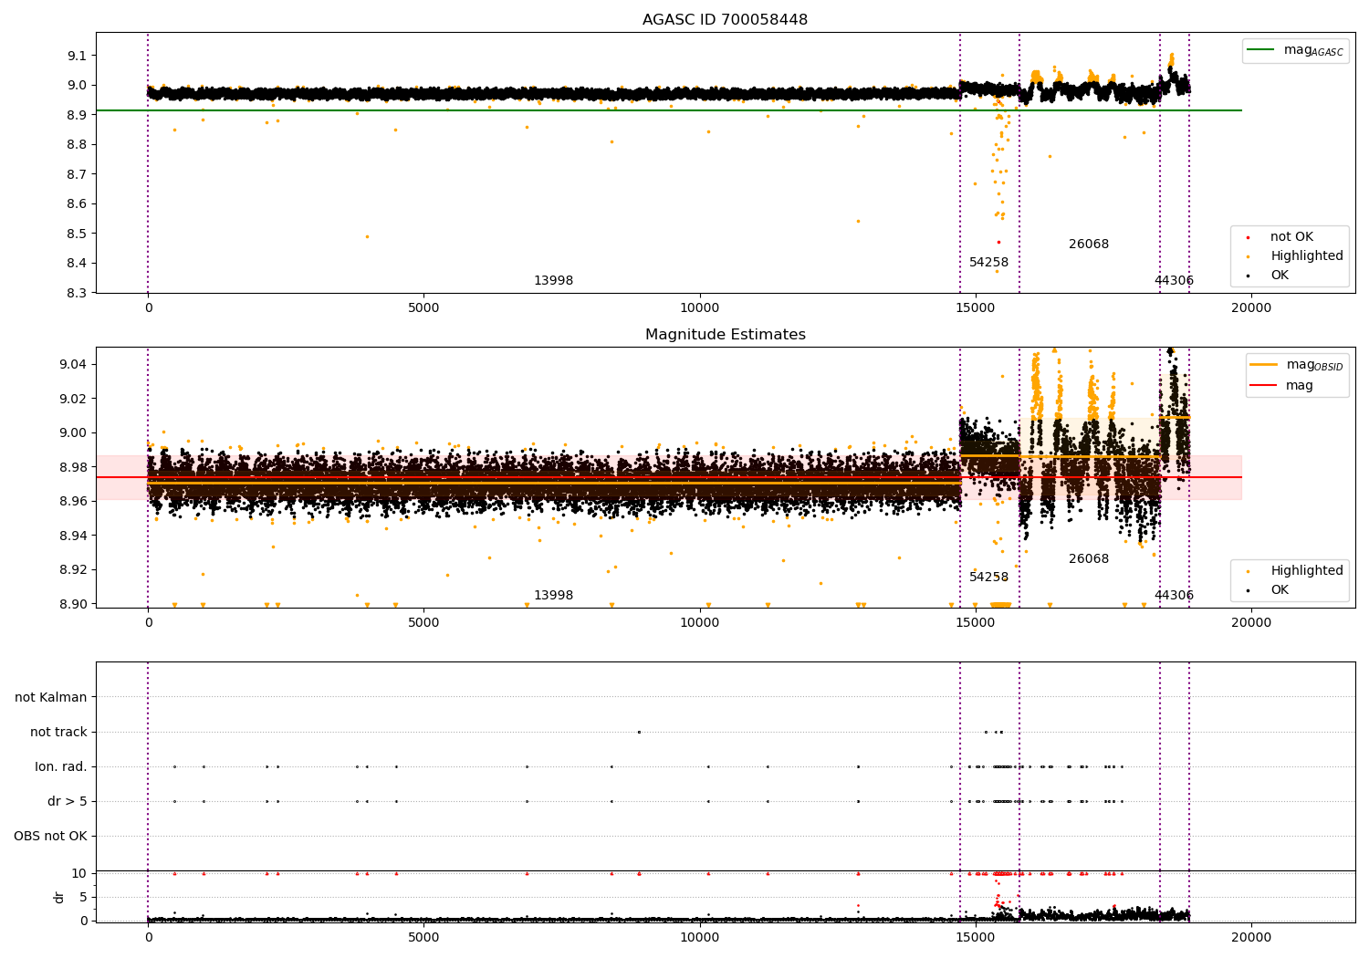
Task: Click y-axis tick 9.02 on middle plot
Action: tap(73, 399)
